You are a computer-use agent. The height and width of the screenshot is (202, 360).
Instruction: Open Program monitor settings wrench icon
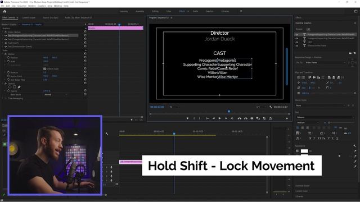271,107
